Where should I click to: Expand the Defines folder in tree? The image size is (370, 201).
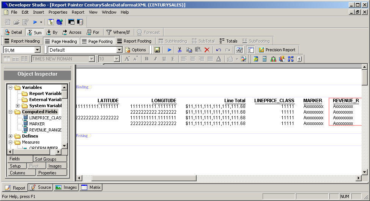click(x=11, y=136)
